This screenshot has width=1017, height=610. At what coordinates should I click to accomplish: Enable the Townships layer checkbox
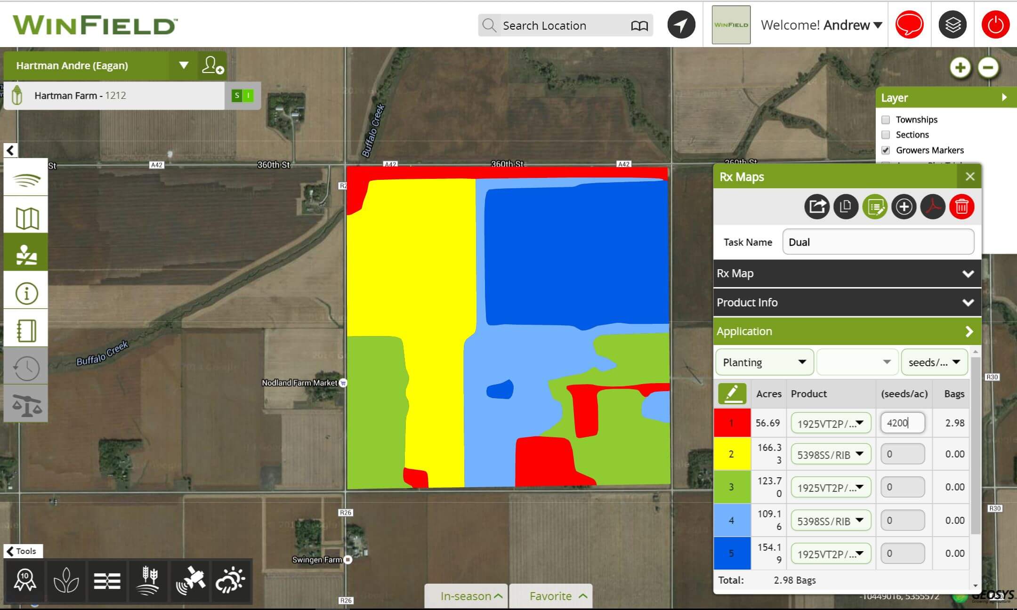(886, 120)
